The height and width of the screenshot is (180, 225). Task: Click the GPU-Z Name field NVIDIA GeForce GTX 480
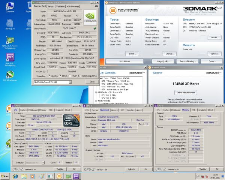64,11
